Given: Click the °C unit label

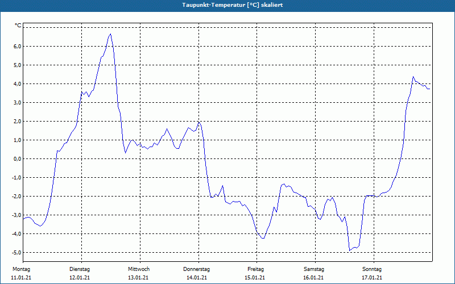Looking at the screenshot, I should [18, 26].
